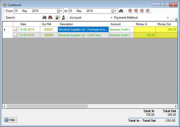Click the person icon in Search toolbar
This screenshot has height=127, width=180.
pyautogui.click(x=63, y=18)
